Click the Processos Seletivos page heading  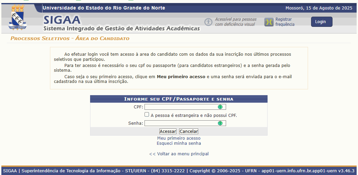[x=70, y=38]
